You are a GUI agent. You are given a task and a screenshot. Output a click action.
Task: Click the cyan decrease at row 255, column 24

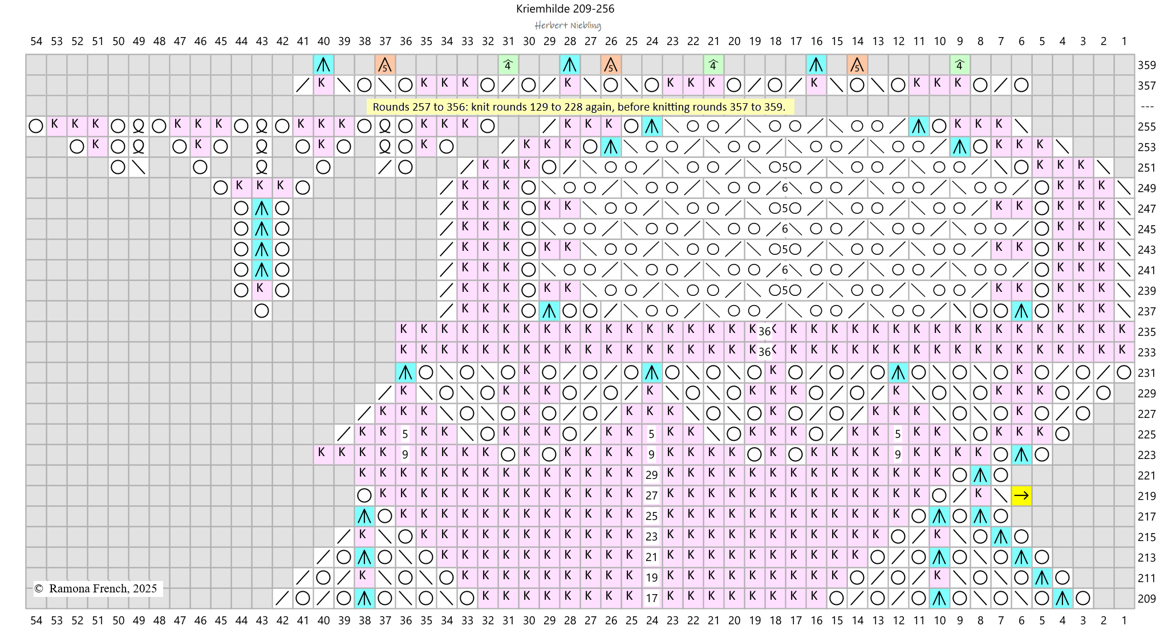(651, 127)
